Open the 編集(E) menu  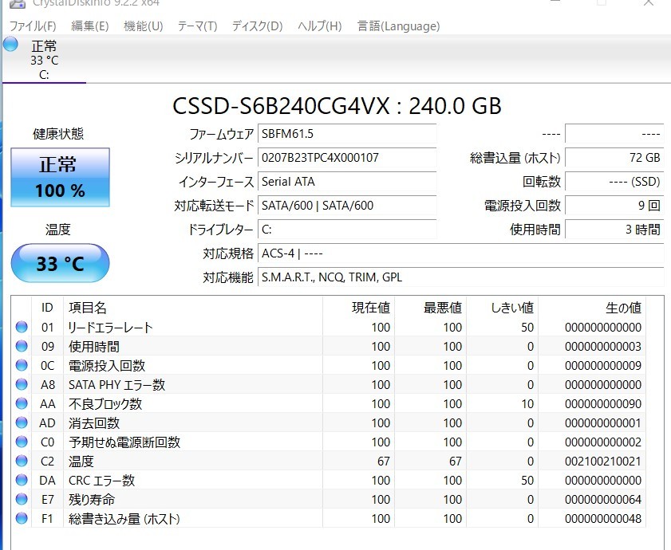pos(90,26)
